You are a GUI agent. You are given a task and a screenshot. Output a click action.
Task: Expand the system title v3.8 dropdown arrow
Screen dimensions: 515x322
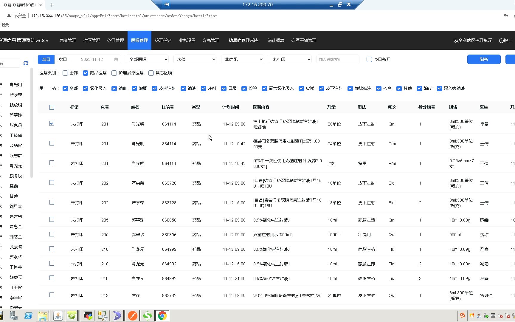pos(47,41)
